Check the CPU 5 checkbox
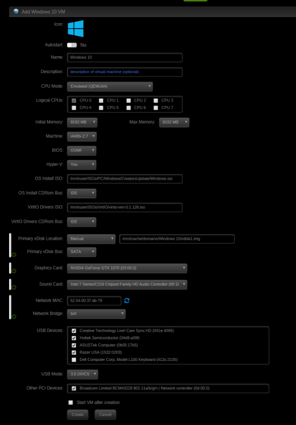Screen dimensions: 296x425 coord(101,108)
